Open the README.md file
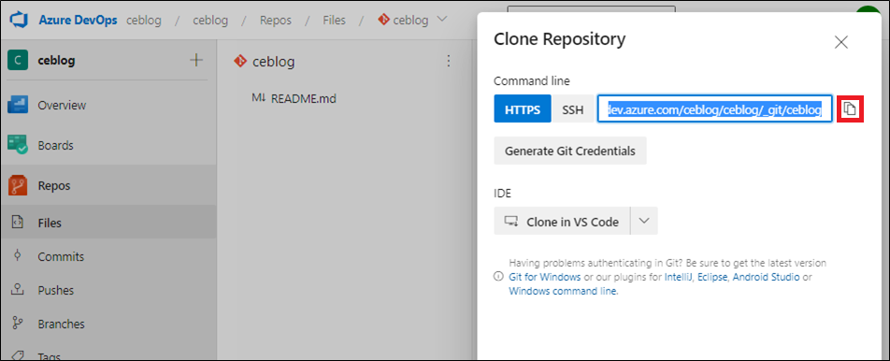Screen dimensions: 890x361 304,99
